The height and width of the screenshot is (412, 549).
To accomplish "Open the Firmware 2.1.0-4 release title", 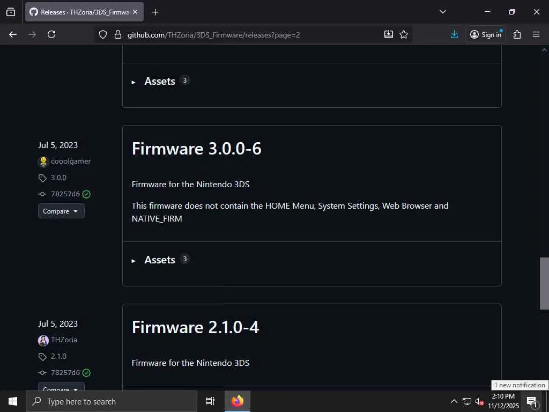I will coord(195,327).
